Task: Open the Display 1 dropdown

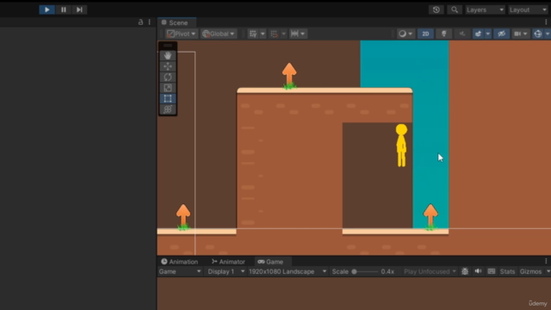Action: coord(226,272)
